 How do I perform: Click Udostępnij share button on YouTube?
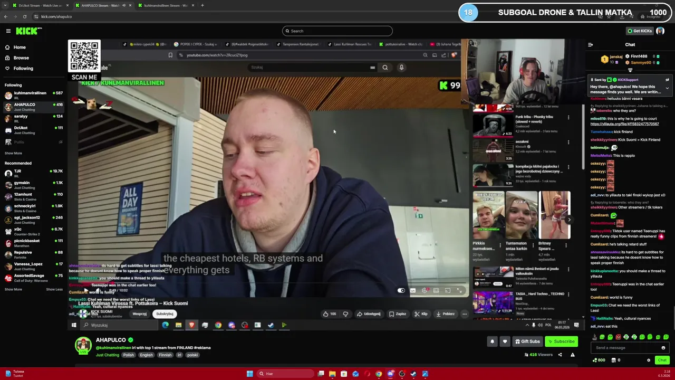pos(369,314)
